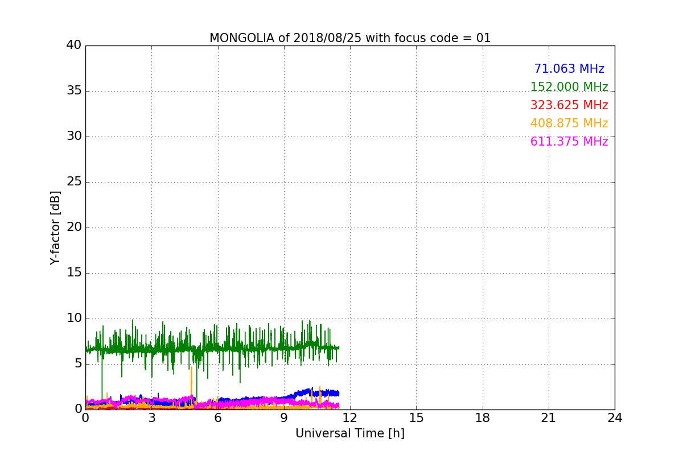Click the x-axis tick label 9
The width and height of the screenshot is (683, 455).
284,418
